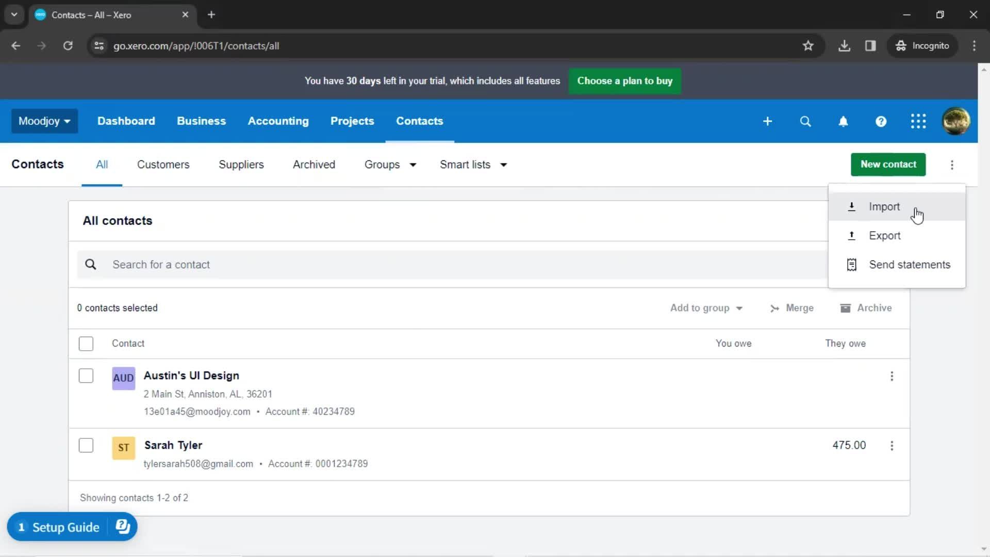Switch to the Suppliers tab
990x557 pixels.
[x=241, y=165]
